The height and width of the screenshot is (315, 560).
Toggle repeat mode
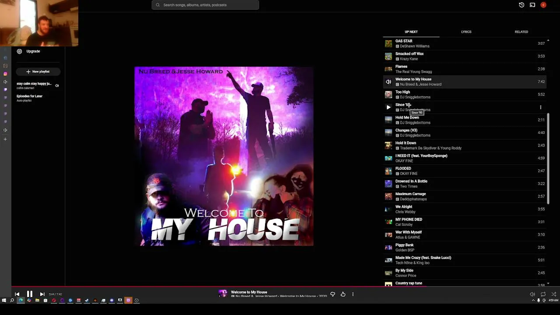tap(543, 294)
